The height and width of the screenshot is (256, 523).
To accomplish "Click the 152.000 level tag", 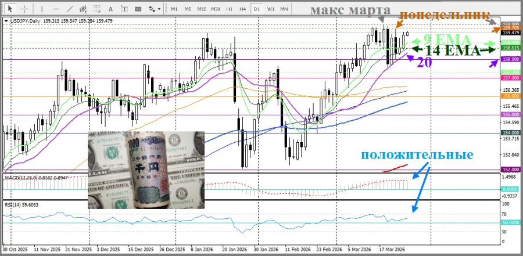I will click(510, 170).
